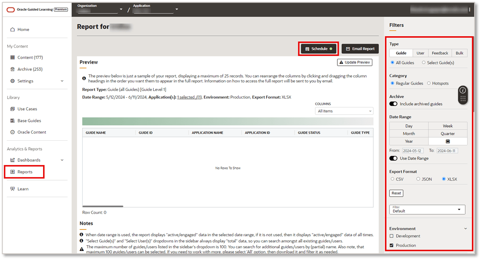Toggle Include archived guides switch
This screenshot has height=260, width=481.
(393, 104)
